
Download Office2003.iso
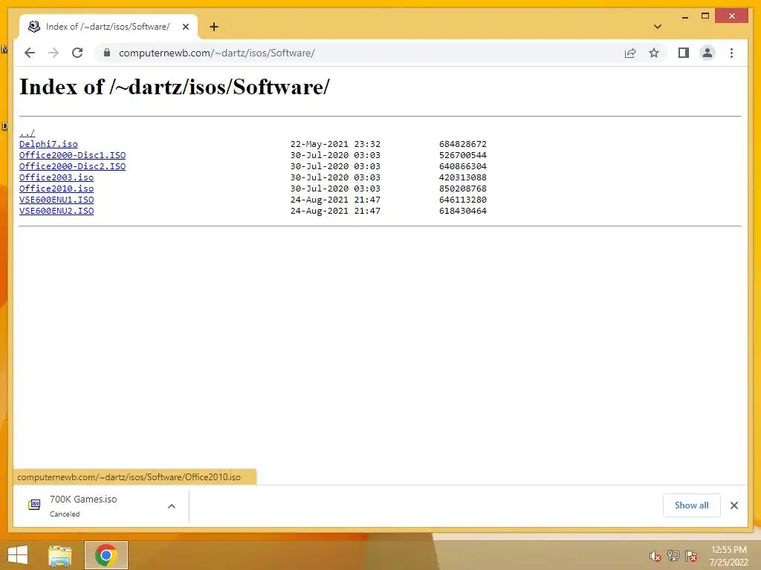[x=56, y=177]
